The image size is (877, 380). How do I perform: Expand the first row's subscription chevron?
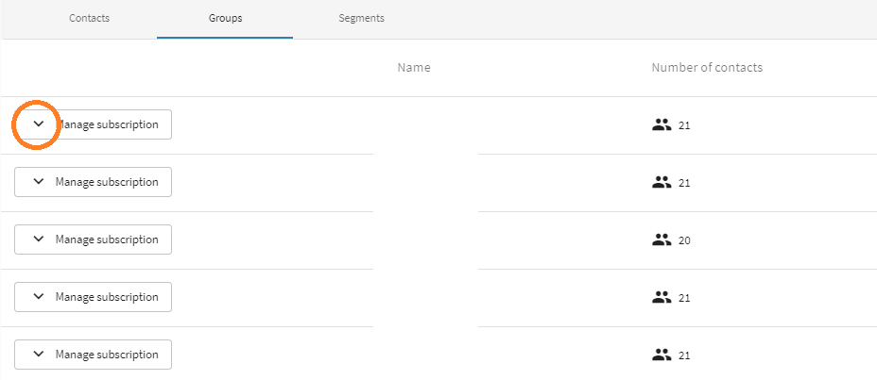click(38, 124)
